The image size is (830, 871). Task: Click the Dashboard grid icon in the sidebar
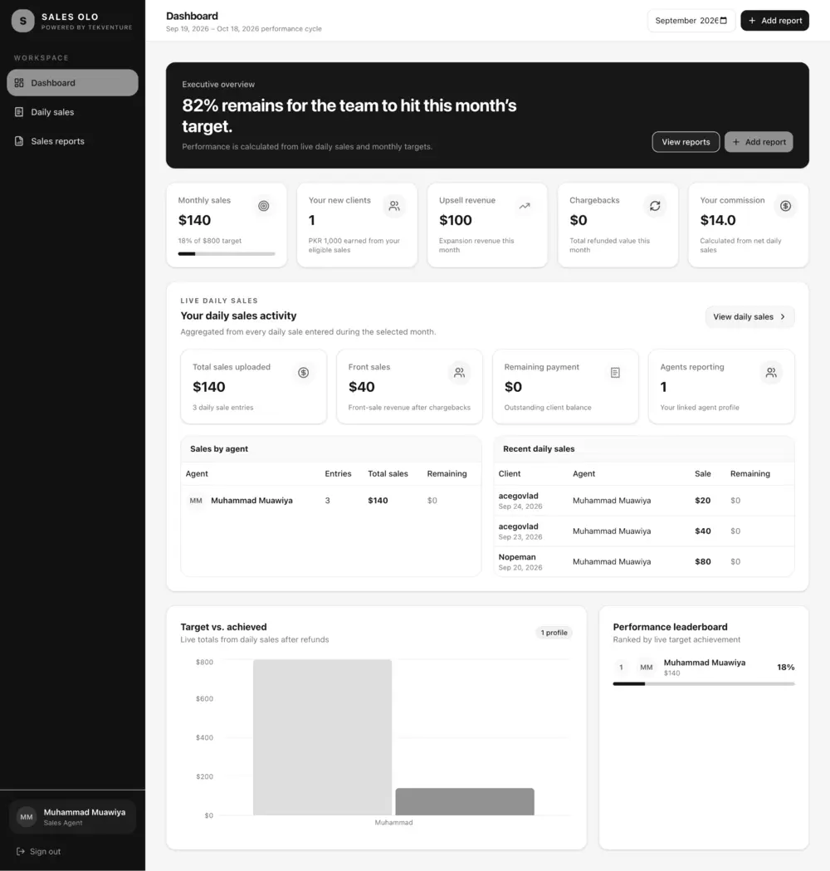[x=19, y=83]
